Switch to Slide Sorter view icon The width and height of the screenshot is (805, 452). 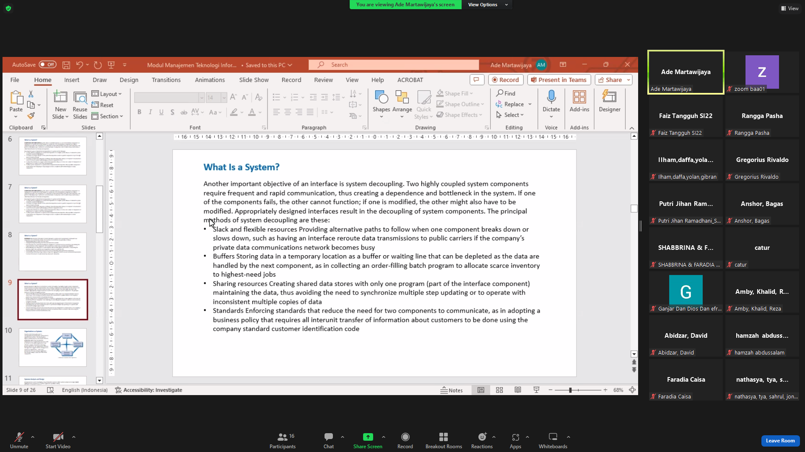point(499,390)
